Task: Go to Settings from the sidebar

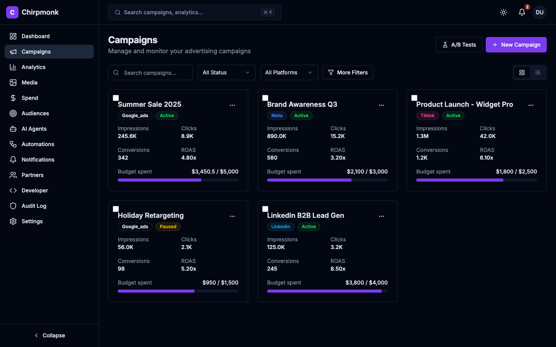Action: click(x=32, y=221)
